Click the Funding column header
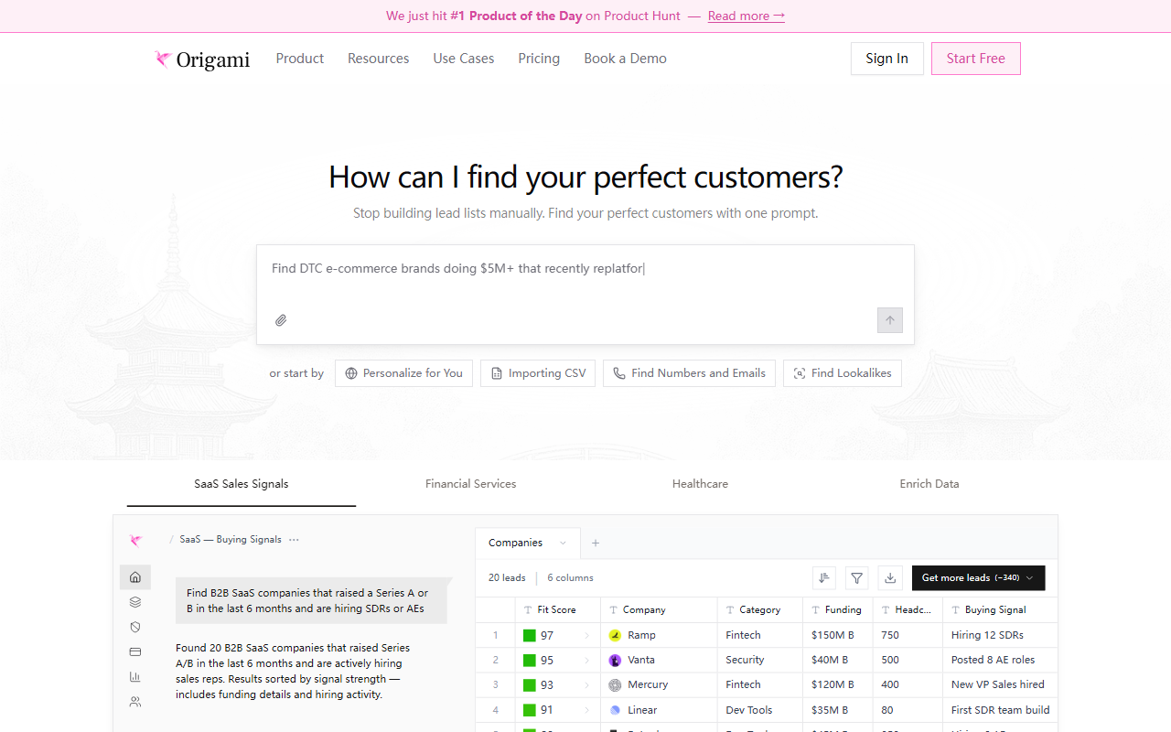1171x732 pixels. click(838, 609)
